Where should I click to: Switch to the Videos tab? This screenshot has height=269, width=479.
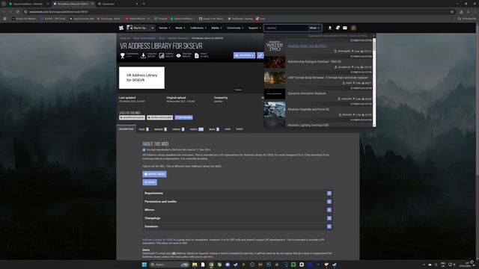click(x=178, y=129)
